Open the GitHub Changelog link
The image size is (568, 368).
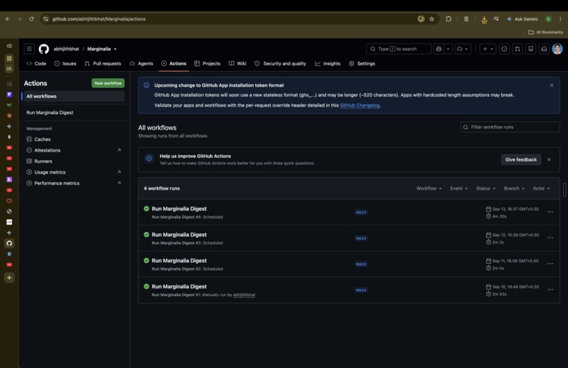pos(359,106)
